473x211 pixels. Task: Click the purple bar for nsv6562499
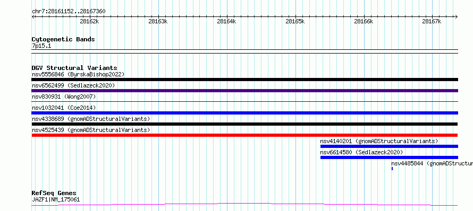[x=244, y=91]
